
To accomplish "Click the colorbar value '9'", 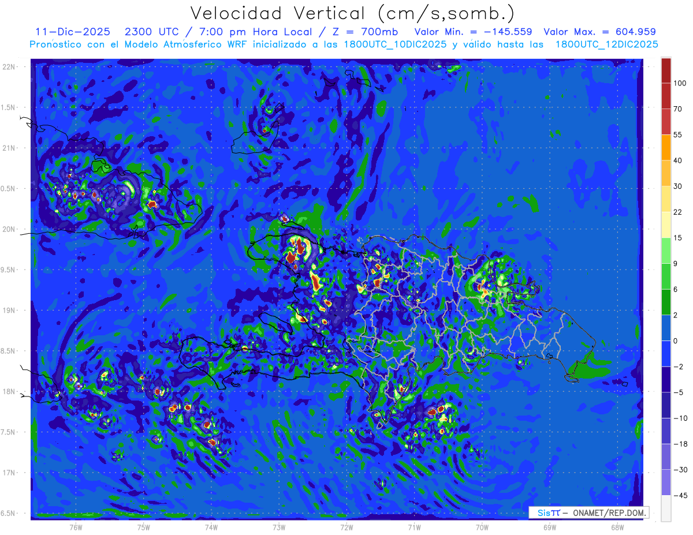I will (x=676, y=264).
